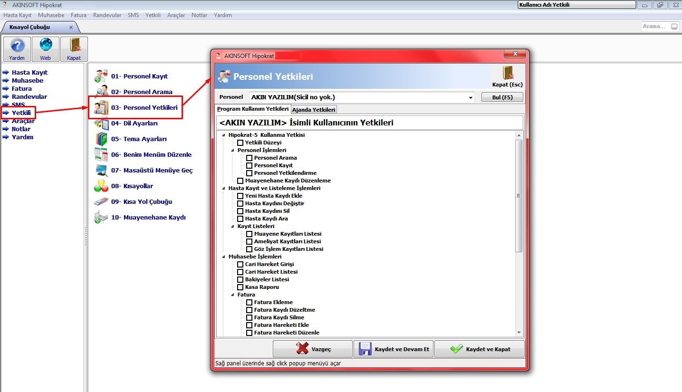Select Yardım in left sidebar
The width and height of the screenshot is (682, 392).
[x=22, y=137]
